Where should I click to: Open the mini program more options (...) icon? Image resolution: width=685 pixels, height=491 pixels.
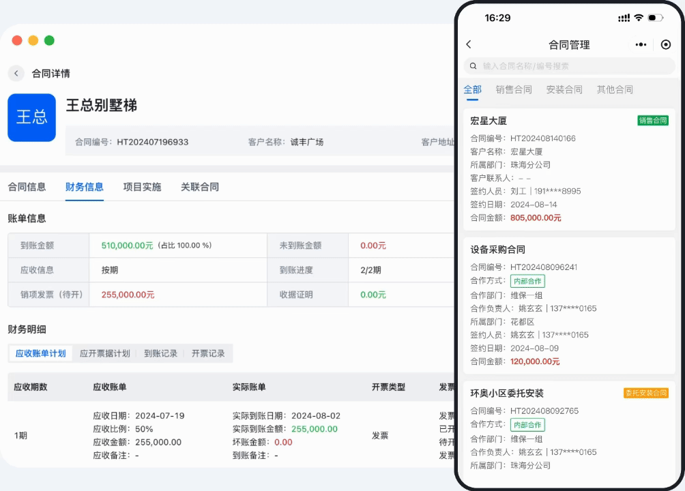pyautogui.click(x=641, y=44)
